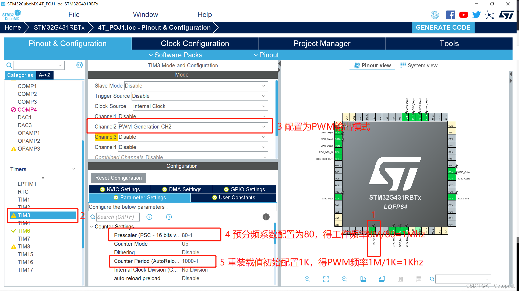Viewport: 519px width, 291px height.
Task: Select TIM8 in Timers list
Action: tap(24, 247)
